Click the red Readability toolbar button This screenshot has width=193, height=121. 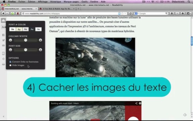coord(18,13)
